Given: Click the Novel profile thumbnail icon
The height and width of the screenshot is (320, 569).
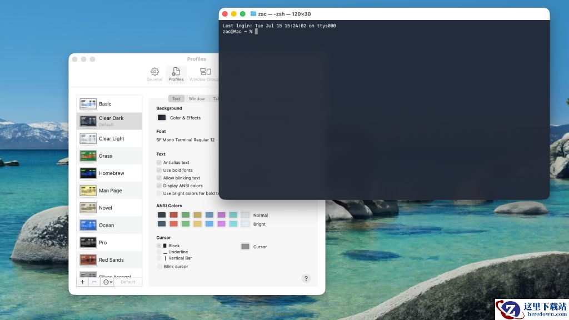Looking at the screenshot, I should coord(88,208).
